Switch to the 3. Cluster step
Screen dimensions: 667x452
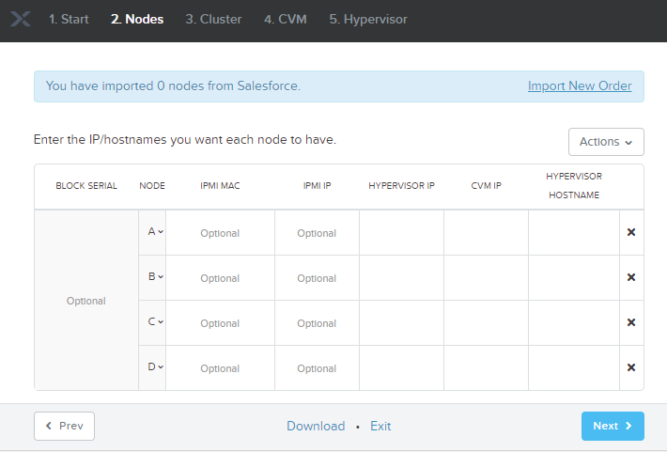[213, 19]
